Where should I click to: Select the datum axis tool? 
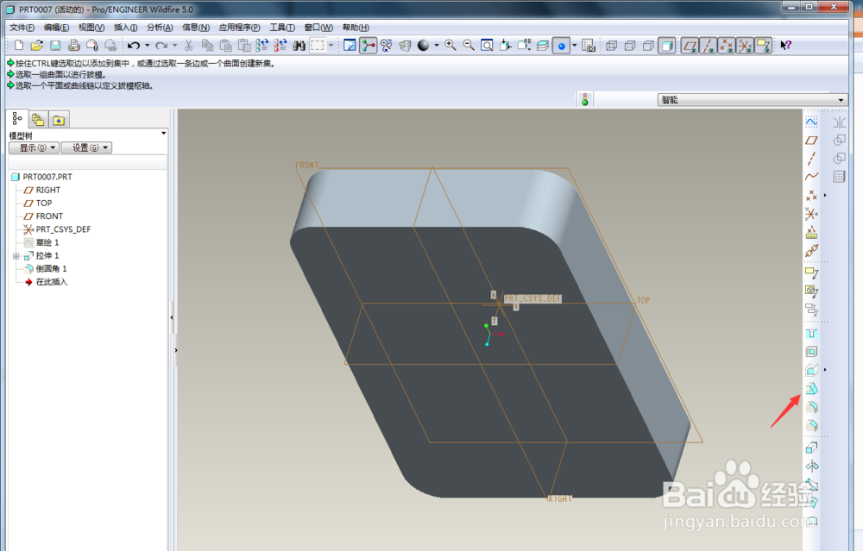point(811,159)
